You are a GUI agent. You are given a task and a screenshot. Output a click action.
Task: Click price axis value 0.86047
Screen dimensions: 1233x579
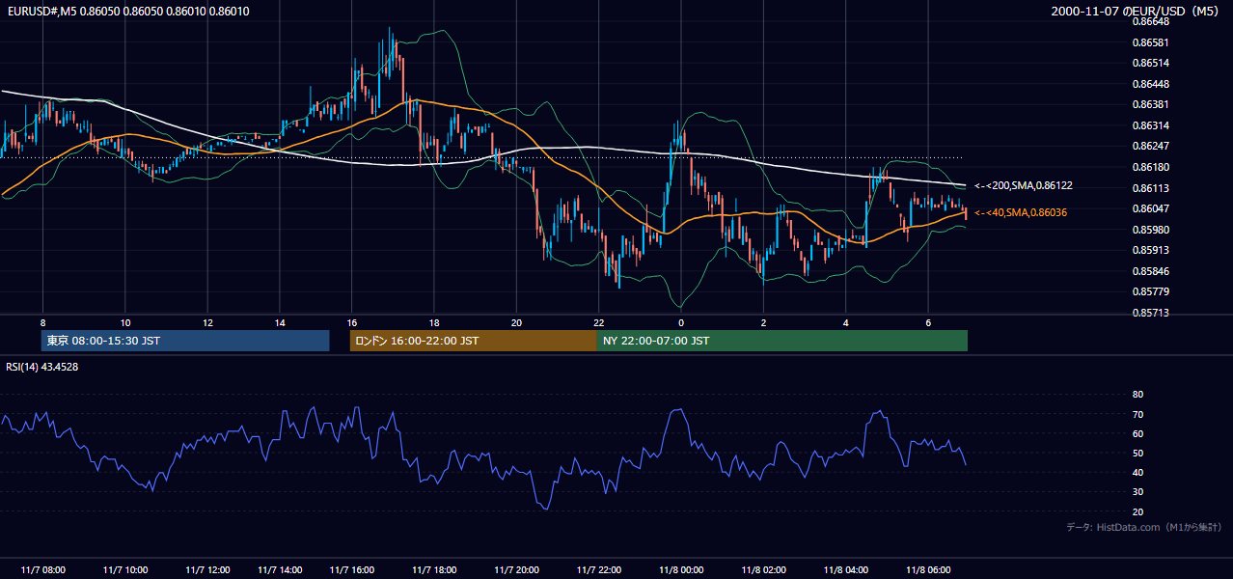coord(1150,208)
